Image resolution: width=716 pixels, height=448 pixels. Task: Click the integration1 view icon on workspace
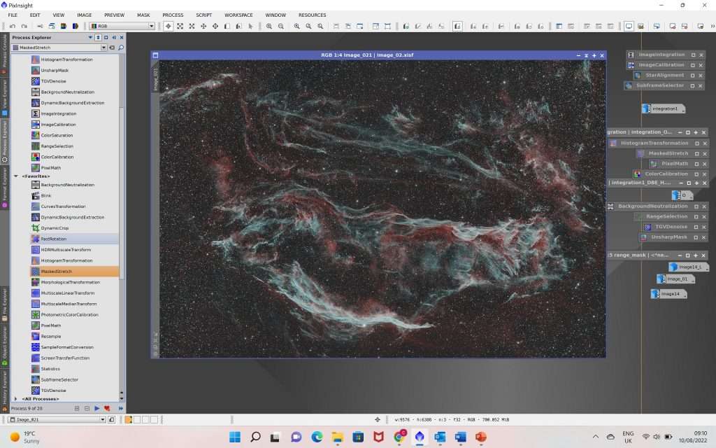(x=664, y=108)
